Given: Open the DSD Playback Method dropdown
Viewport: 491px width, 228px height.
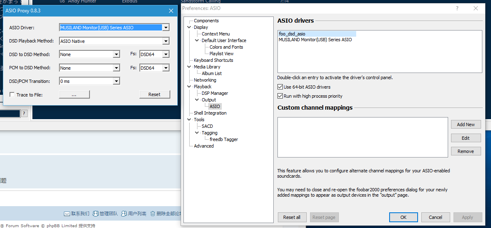Looking at the screenshot, I should click(166, 41).
